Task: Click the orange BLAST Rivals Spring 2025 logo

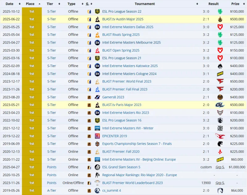Action: [97, 35]
